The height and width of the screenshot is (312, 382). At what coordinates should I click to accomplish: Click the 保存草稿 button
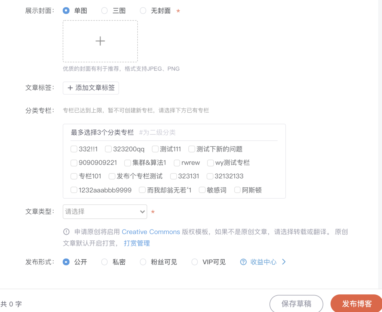[x=296, y=303]
